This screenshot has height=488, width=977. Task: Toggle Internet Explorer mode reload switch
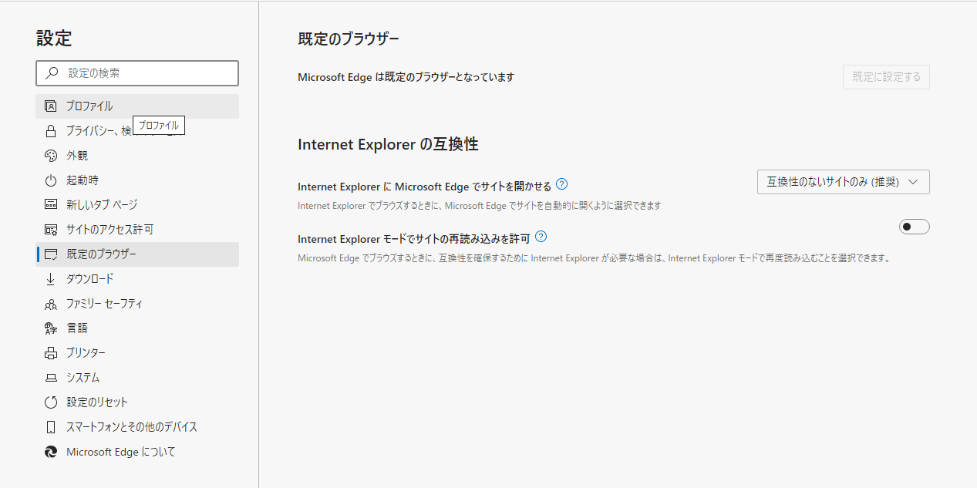click(x=915, y=227)
